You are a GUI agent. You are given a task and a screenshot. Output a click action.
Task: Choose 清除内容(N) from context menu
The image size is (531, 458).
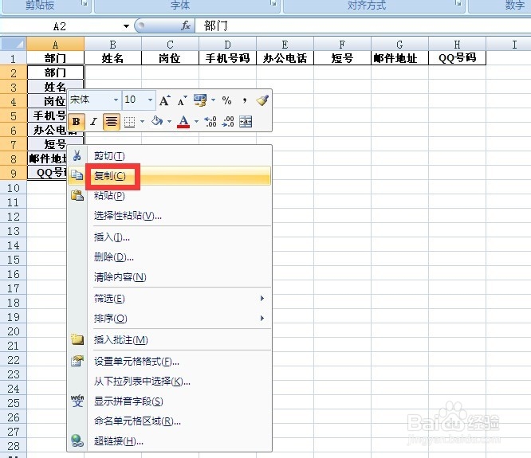tap(169, 277)
